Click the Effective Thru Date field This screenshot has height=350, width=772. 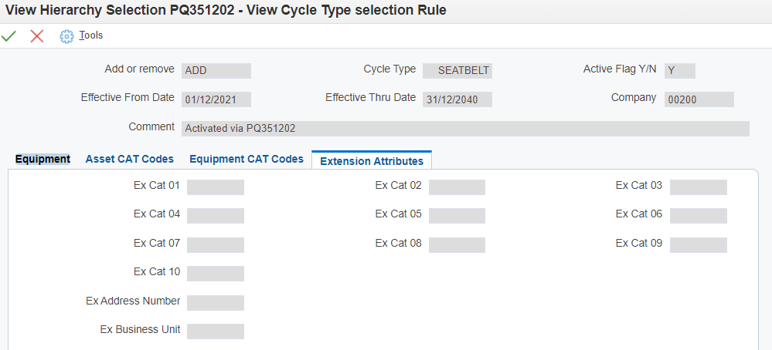[457, 99]
